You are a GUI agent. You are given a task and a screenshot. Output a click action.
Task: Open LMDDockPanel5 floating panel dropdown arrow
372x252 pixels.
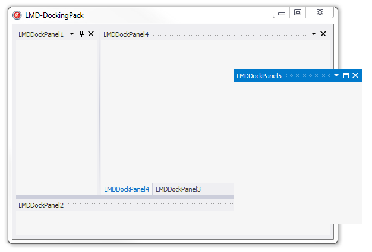tap(336, 75)
